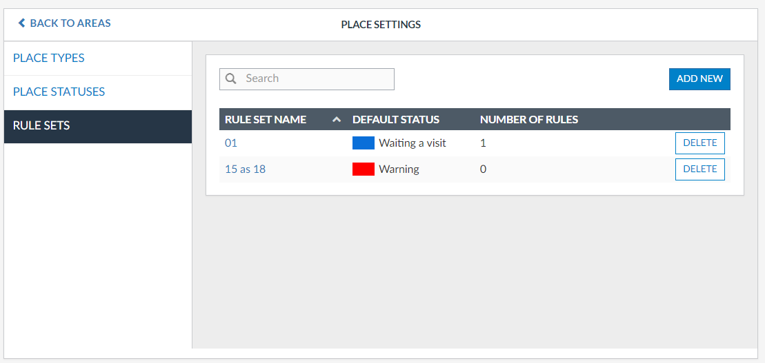The height and width of the screenshot is (363, 765).
Task: Go back via the Back to Areas link
Action: (70, 23)
